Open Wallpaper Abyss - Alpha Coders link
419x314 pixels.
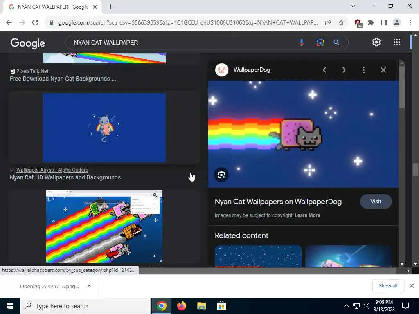[52, 170]
